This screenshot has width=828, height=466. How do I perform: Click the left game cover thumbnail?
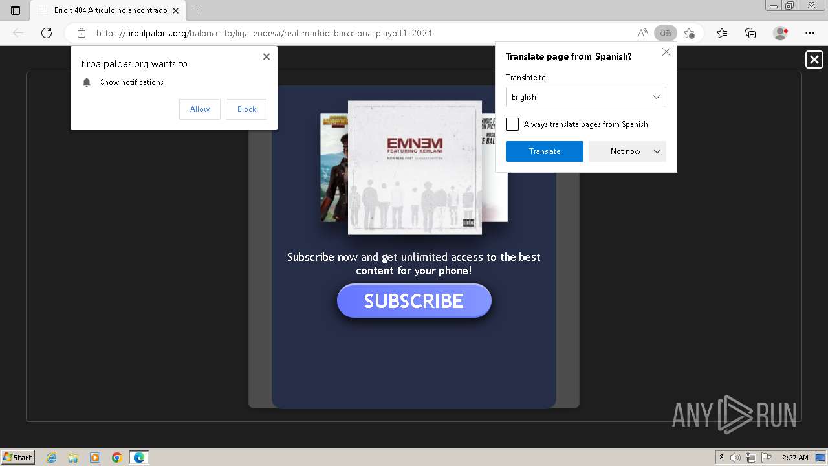334,168
